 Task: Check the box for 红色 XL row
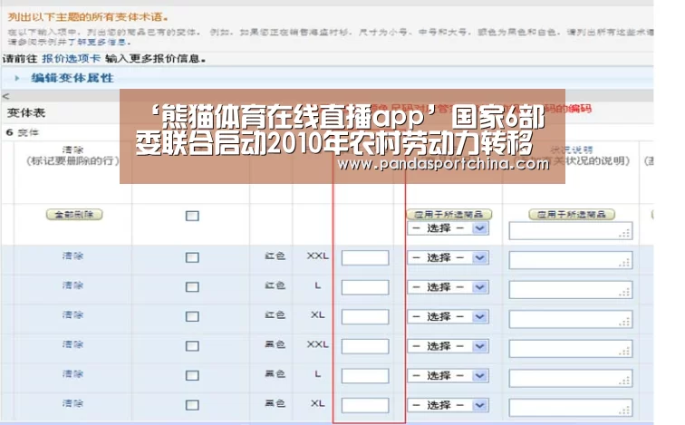(x=192, y=316)
